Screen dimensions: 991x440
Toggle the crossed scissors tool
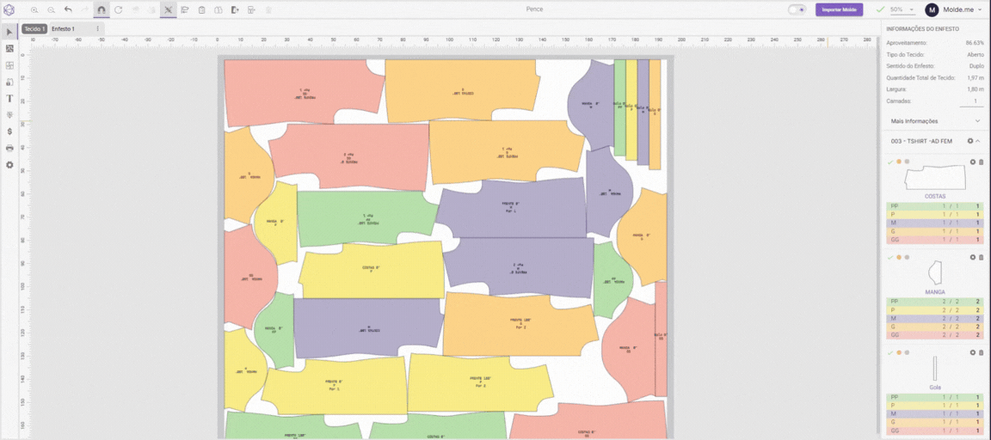168,10
